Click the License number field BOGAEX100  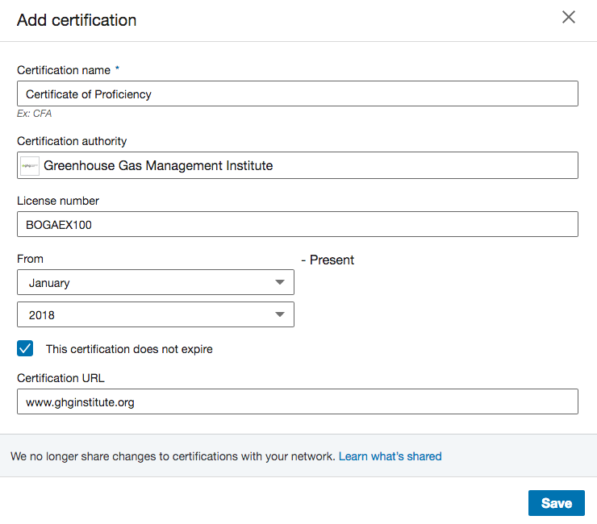coord(298,225)
